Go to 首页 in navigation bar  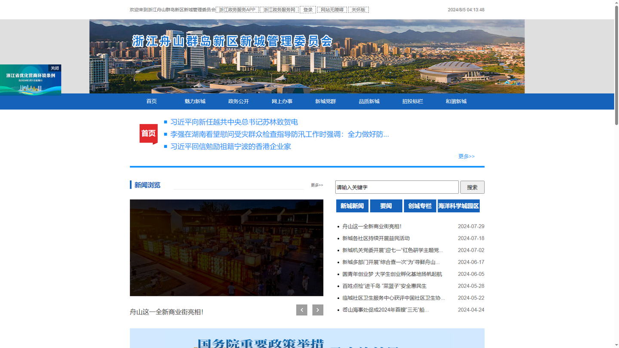point(151,101)
